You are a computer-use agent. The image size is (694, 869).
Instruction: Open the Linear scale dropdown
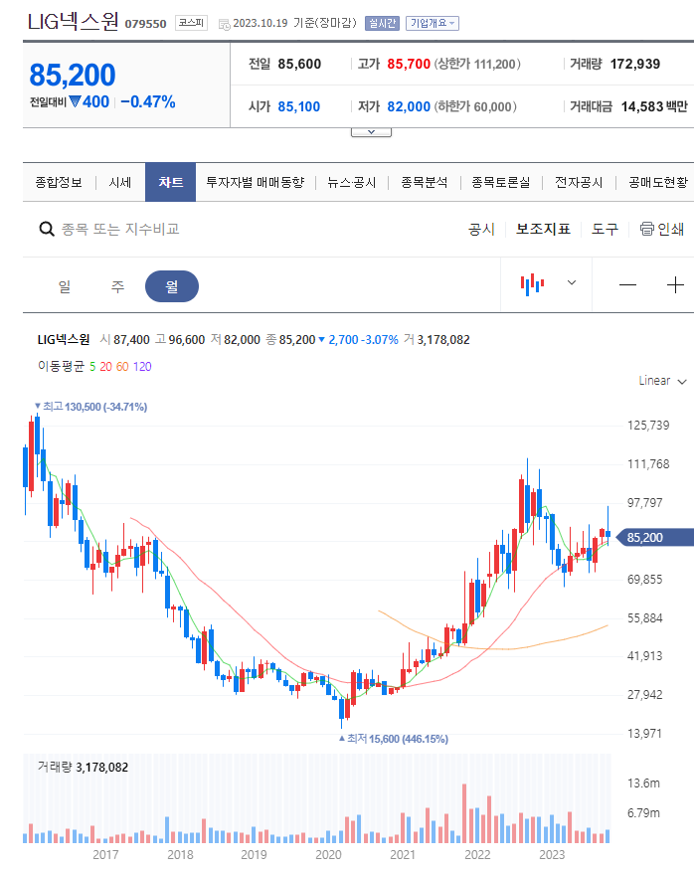tap(662, 381)
